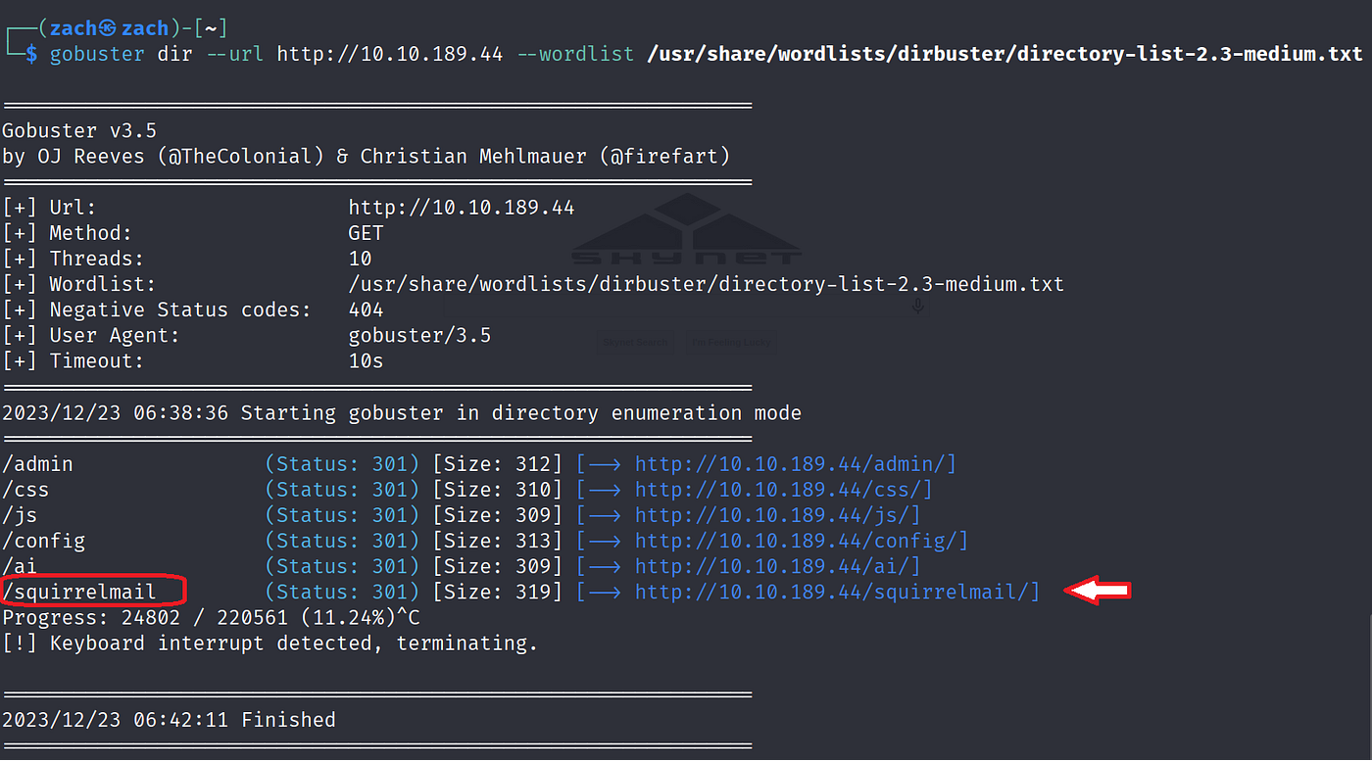Click the Progress 24802 / 220561 line
Image resolution: width=1372 pixels, height=761 pixels.
pos(212,618)
